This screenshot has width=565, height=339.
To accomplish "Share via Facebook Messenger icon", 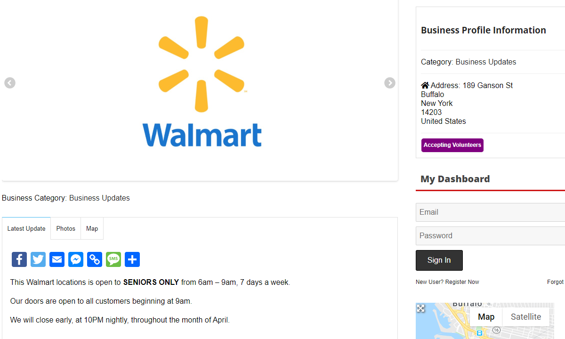I will coord(76,259).
